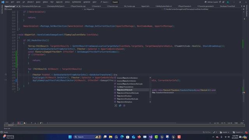249x140 pixels.
Task: Switch to CCharacter.h tab
Action: coord(96,6)
